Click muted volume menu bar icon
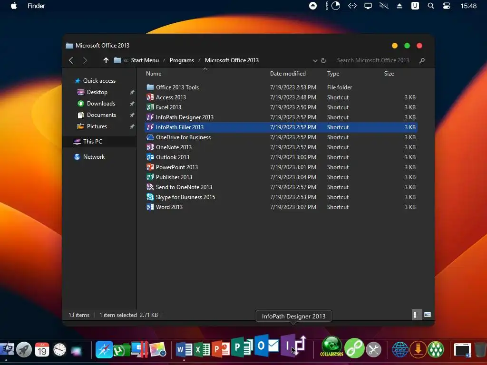The height and width of the screenshot is (365, 487). point(384,6)
